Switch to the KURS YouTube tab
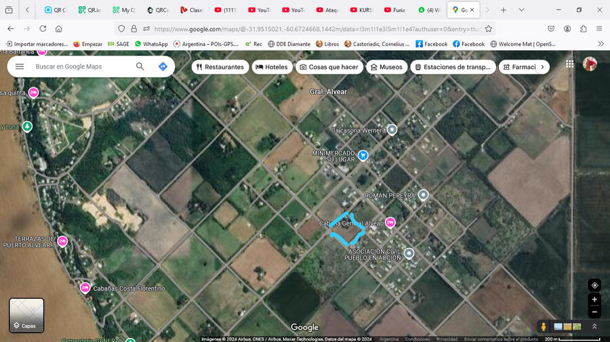The image size is (610, 342). coord(361,10)
